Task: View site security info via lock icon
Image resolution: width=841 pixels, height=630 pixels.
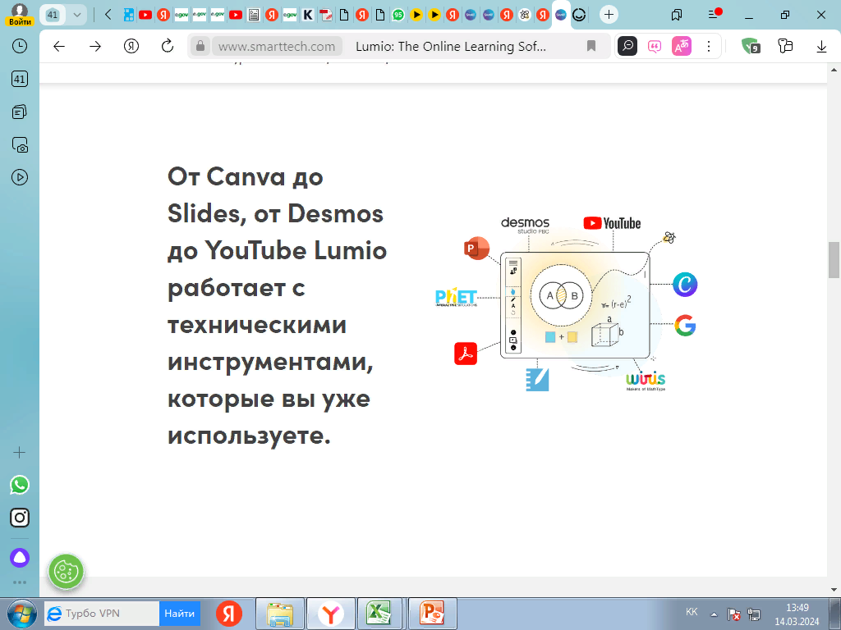Action: click(200, 47)
